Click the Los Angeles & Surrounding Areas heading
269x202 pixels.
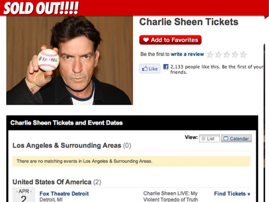(x=72, y=145)
